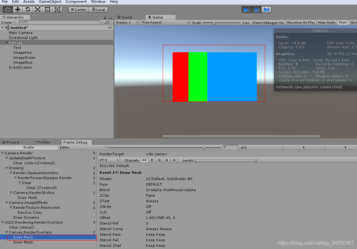Select the Hand tool
357x249 pixels.
click(x=8, y=10)
